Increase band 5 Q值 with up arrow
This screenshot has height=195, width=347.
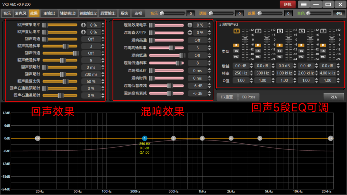click(338, 79)
